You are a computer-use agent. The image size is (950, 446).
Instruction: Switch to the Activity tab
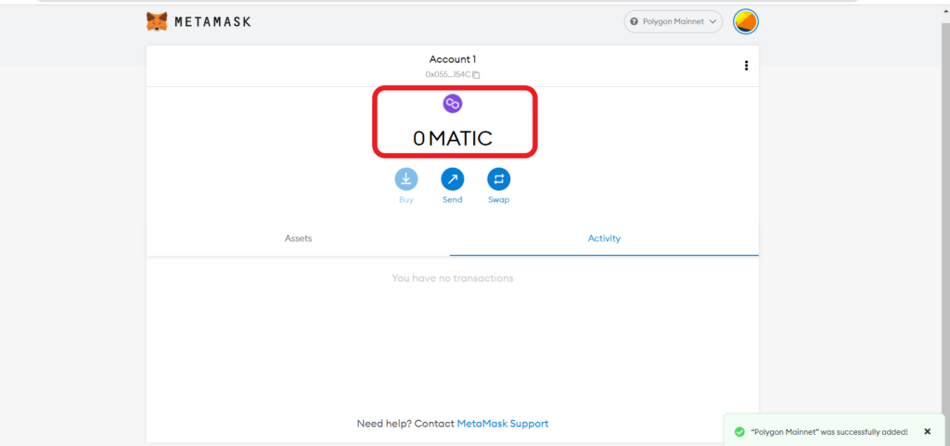tap(604, 238)
